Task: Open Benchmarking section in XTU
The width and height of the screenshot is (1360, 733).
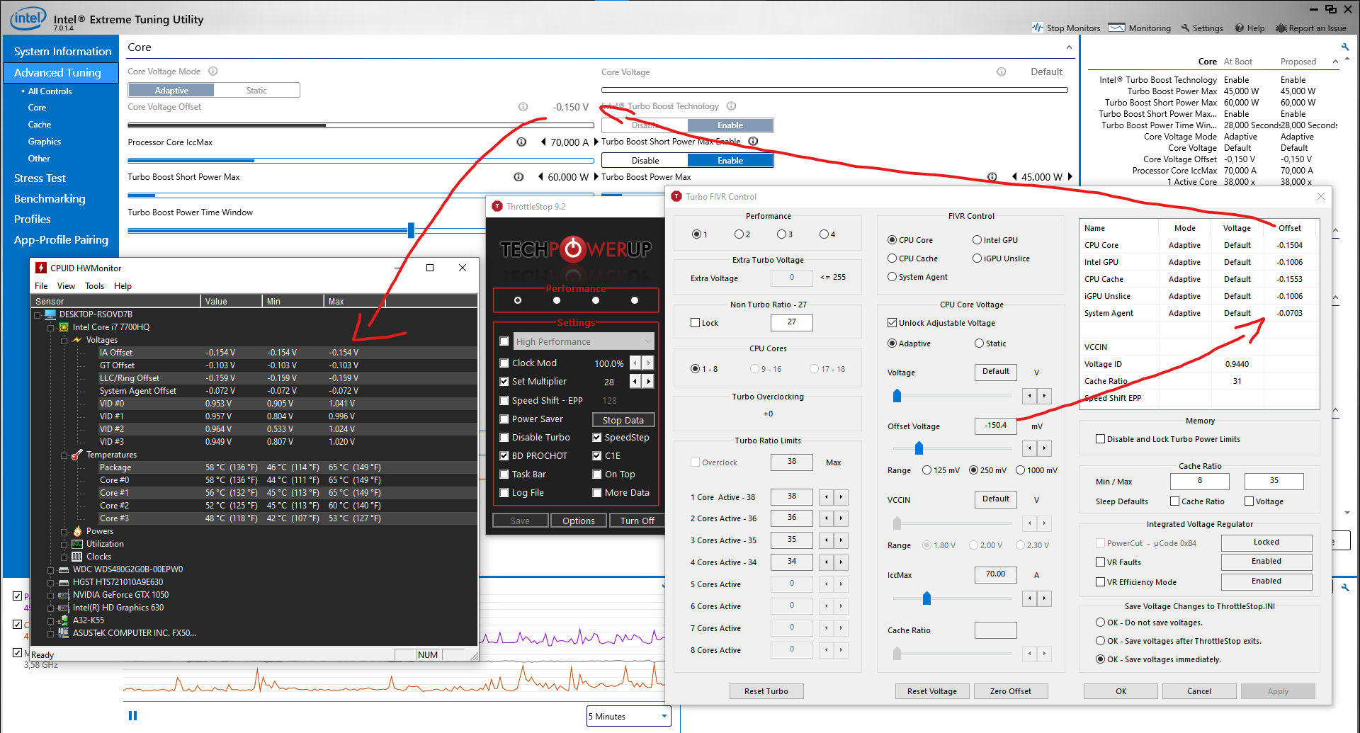Action: (x=50, y=199)
